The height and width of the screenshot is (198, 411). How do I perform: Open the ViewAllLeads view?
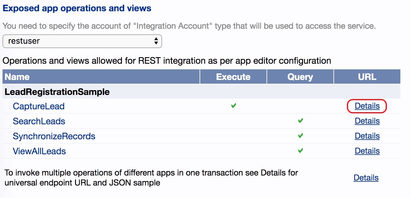pyautogui.click(x=39, y=151)
